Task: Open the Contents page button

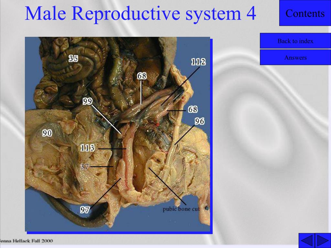Action: [305, 13]
